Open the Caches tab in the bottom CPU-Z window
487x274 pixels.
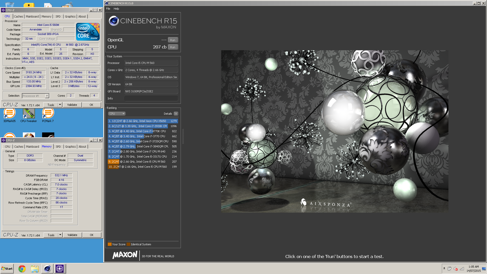click(x=19, y=147)
